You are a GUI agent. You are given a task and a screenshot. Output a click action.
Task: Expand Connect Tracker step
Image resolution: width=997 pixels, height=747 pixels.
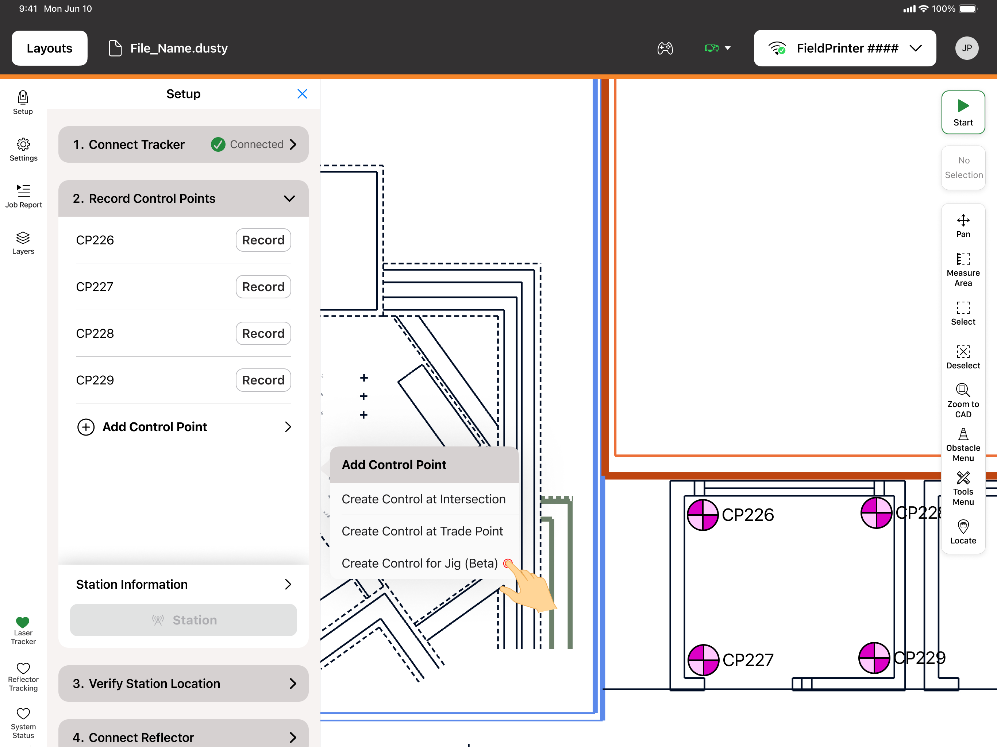(184, 144)
